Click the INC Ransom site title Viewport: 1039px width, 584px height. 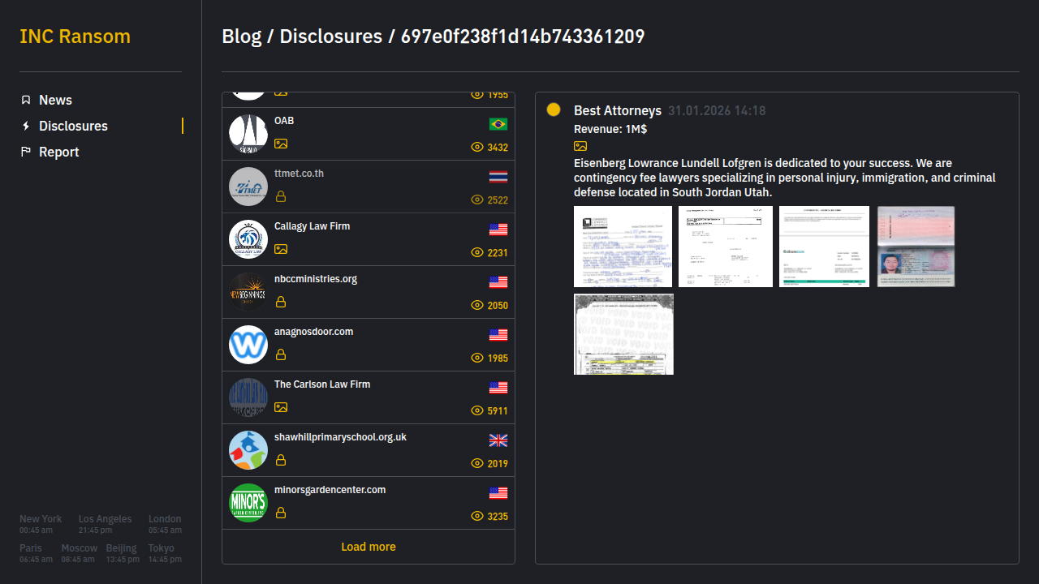coord(75,36)
